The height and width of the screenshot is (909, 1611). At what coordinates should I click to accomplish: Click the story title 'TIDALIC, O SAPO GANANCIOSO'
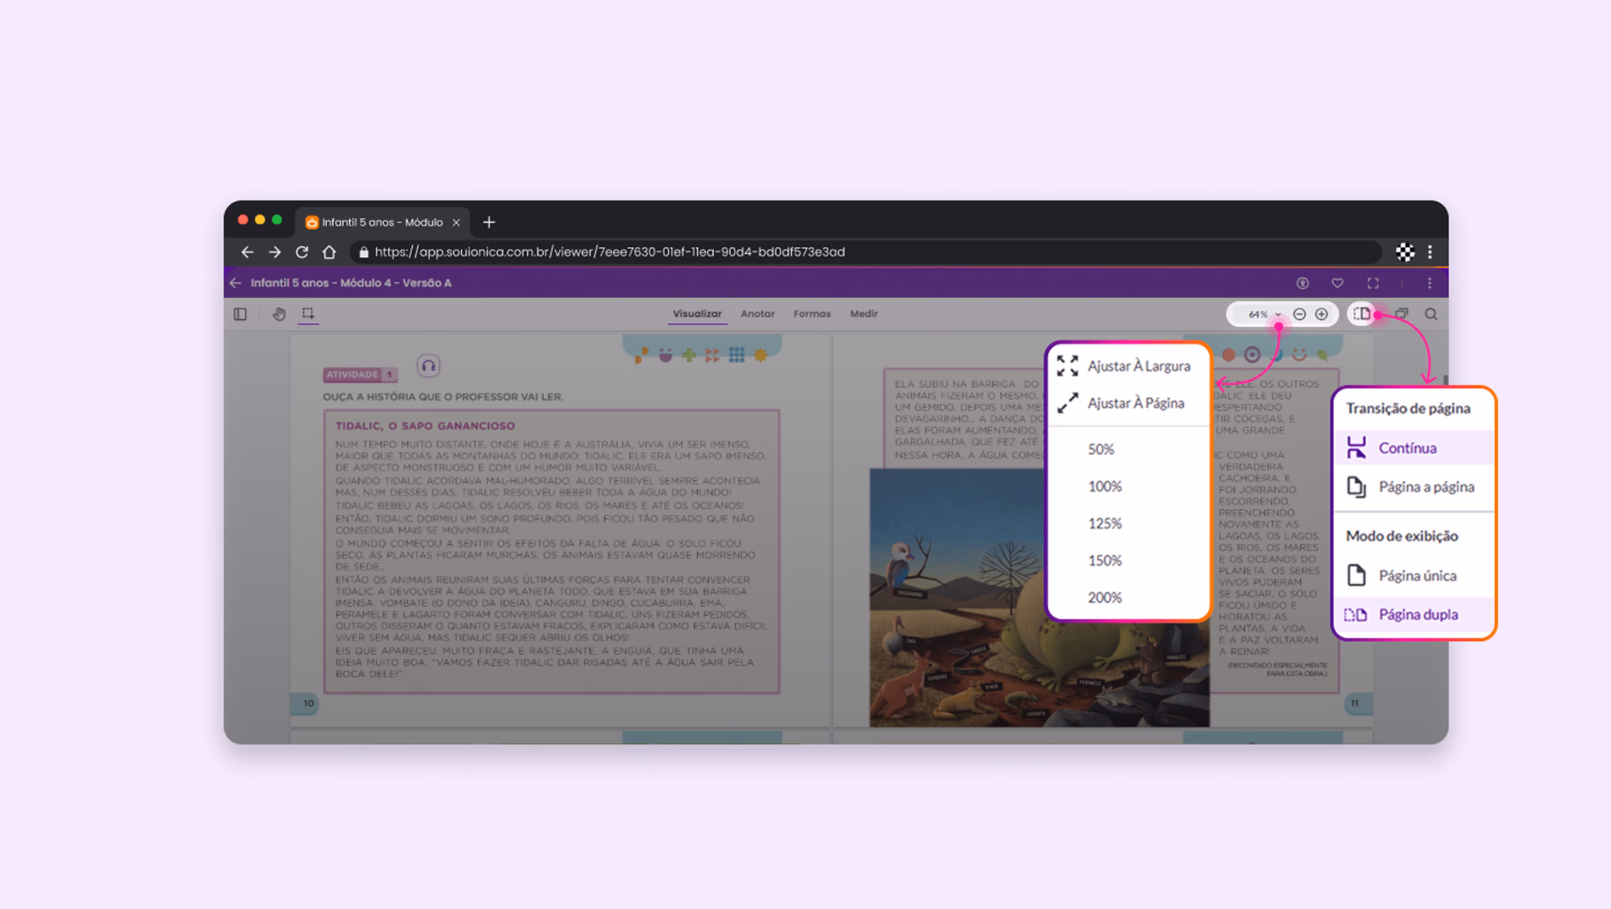click(x=425, y=426)
